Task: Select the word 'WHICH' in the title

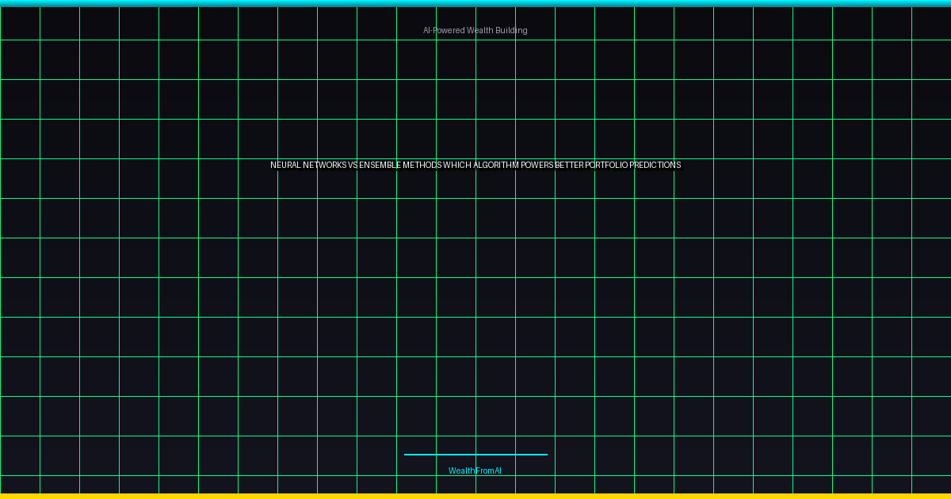Action: tap(456, 166)
